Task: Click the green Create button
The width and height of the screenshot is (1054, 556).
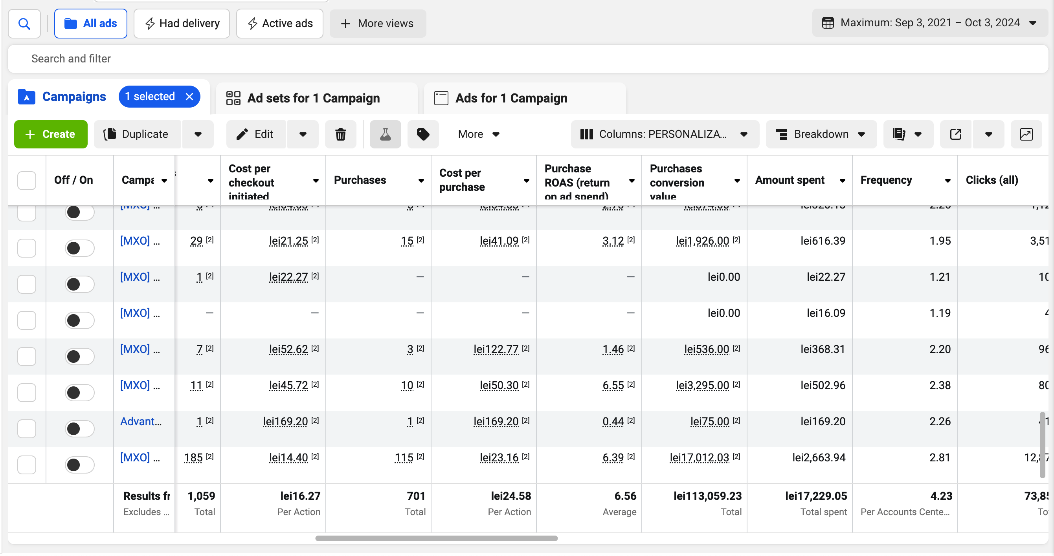Action: pyautogui.click(x=51, y=134)
